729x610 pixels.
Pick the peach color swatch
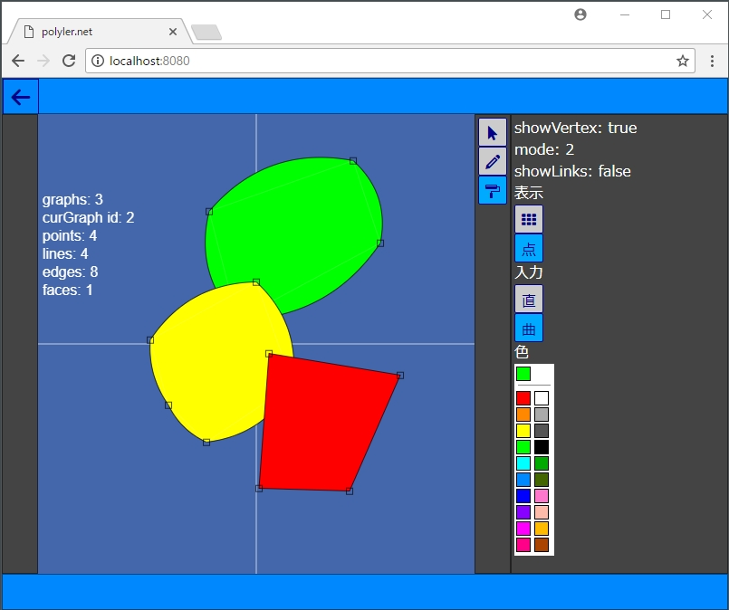[542, 512]
